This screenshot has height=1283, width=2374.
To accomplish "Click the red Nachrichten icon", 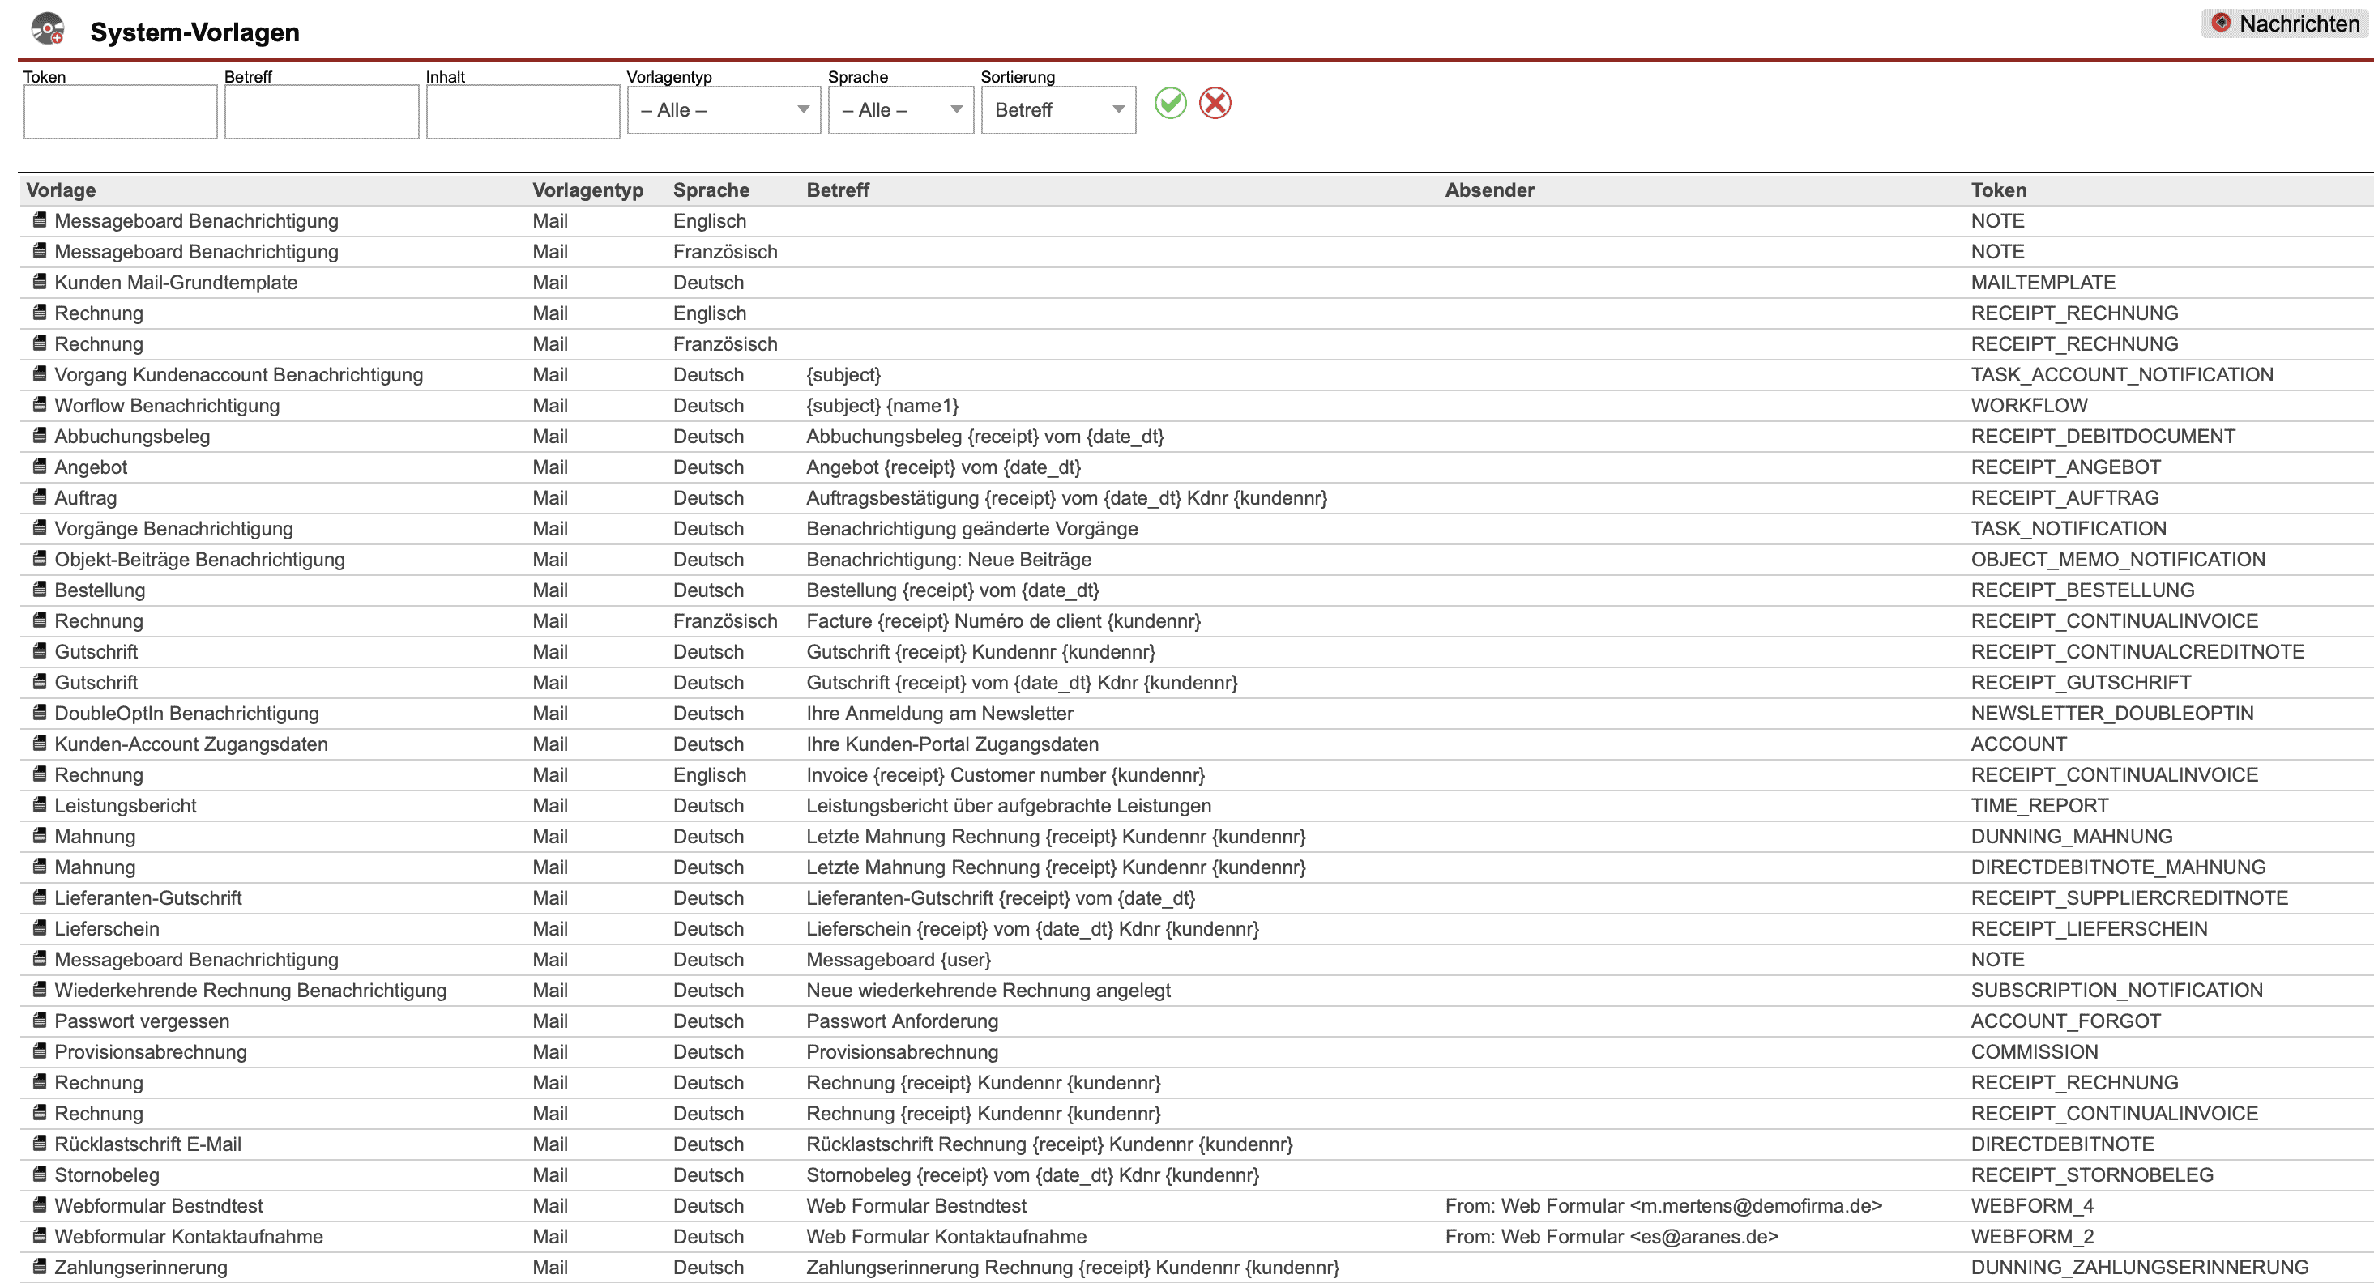I will (x=2221, y=23).
